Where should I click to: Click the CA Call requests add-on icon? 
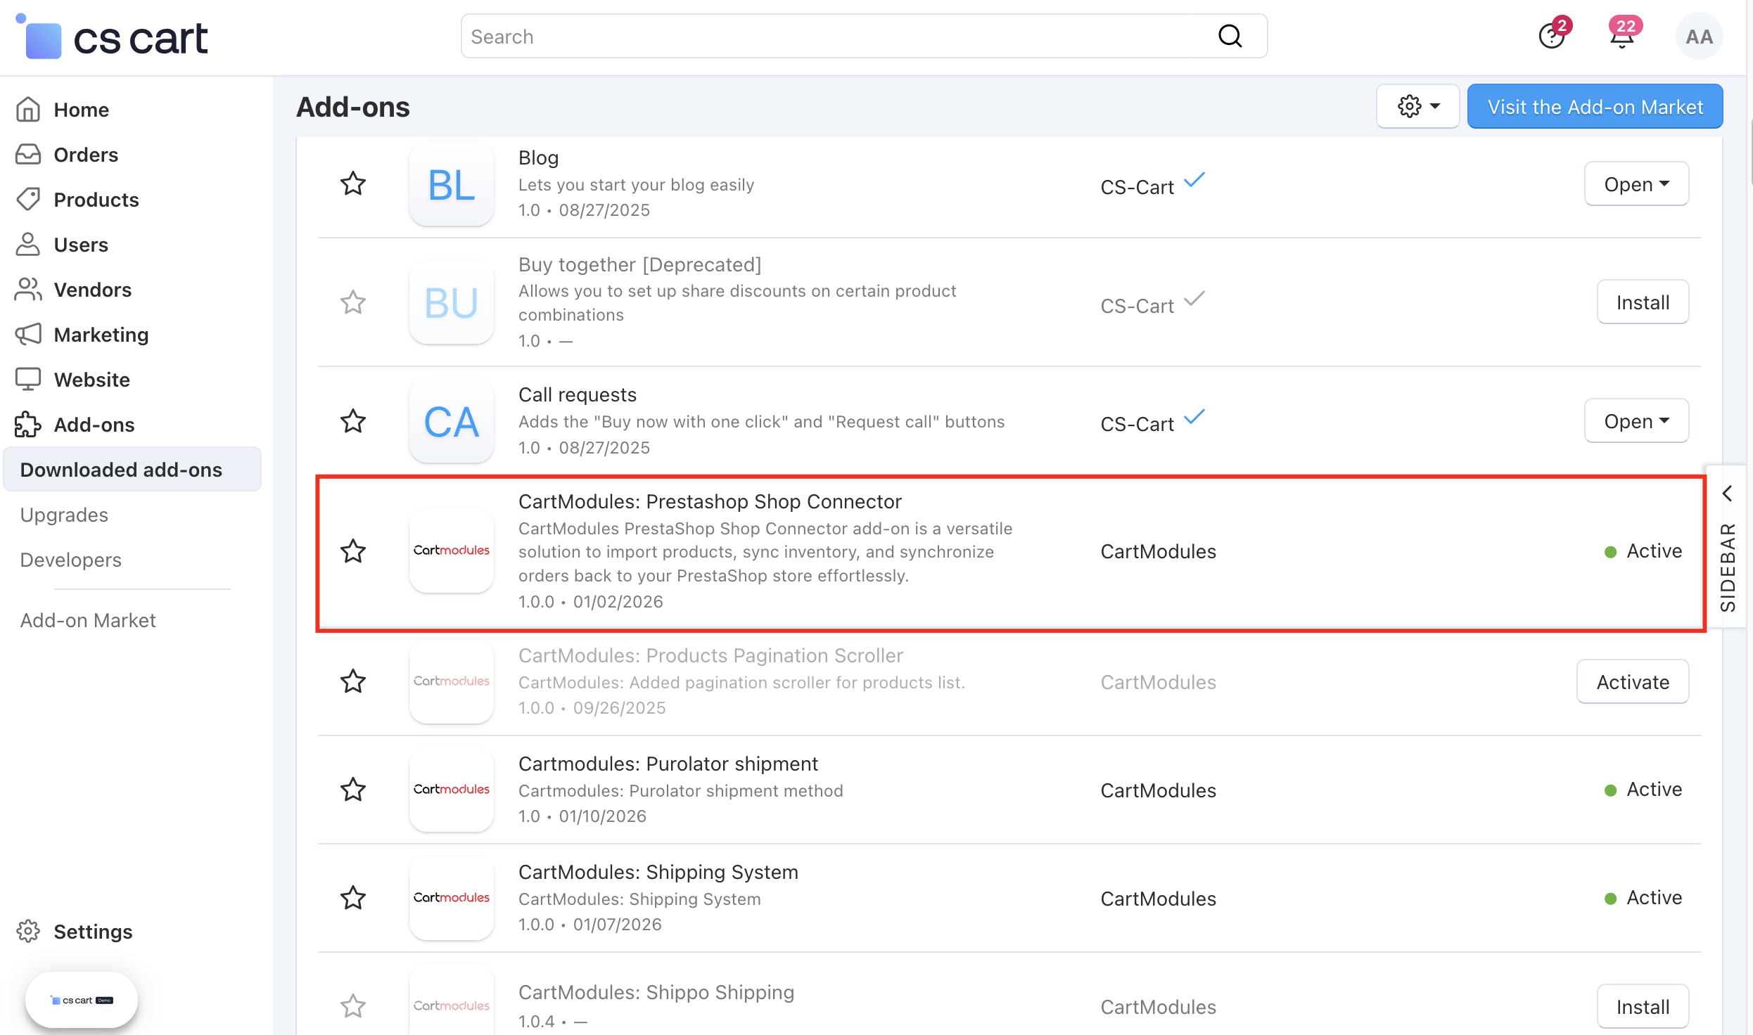point(452,421)
